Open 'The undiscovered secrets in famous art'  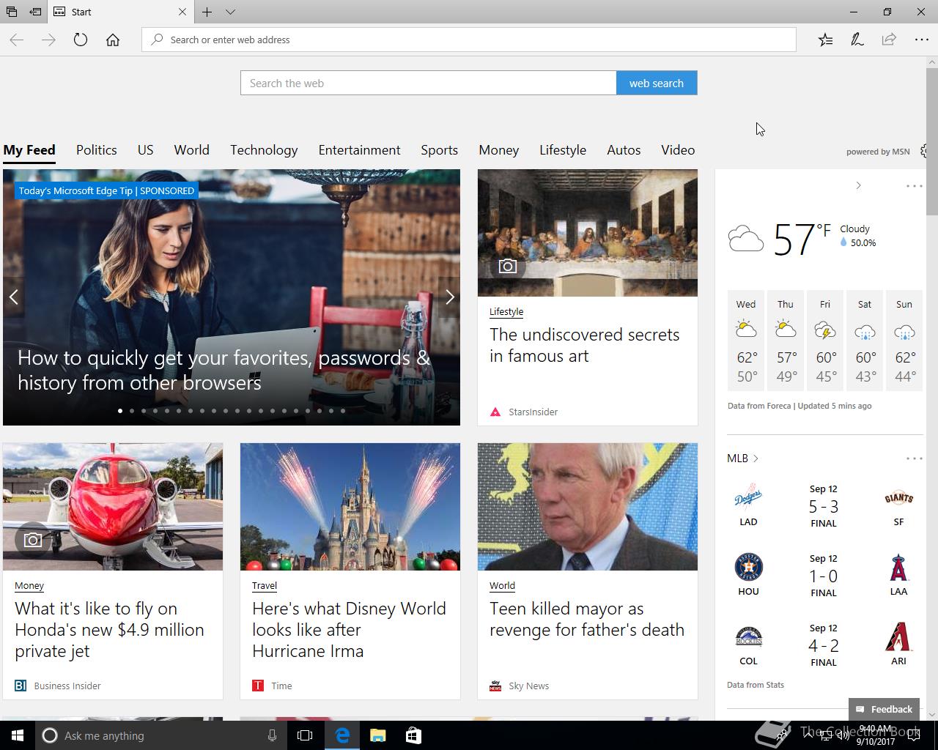tap(585, 345)
